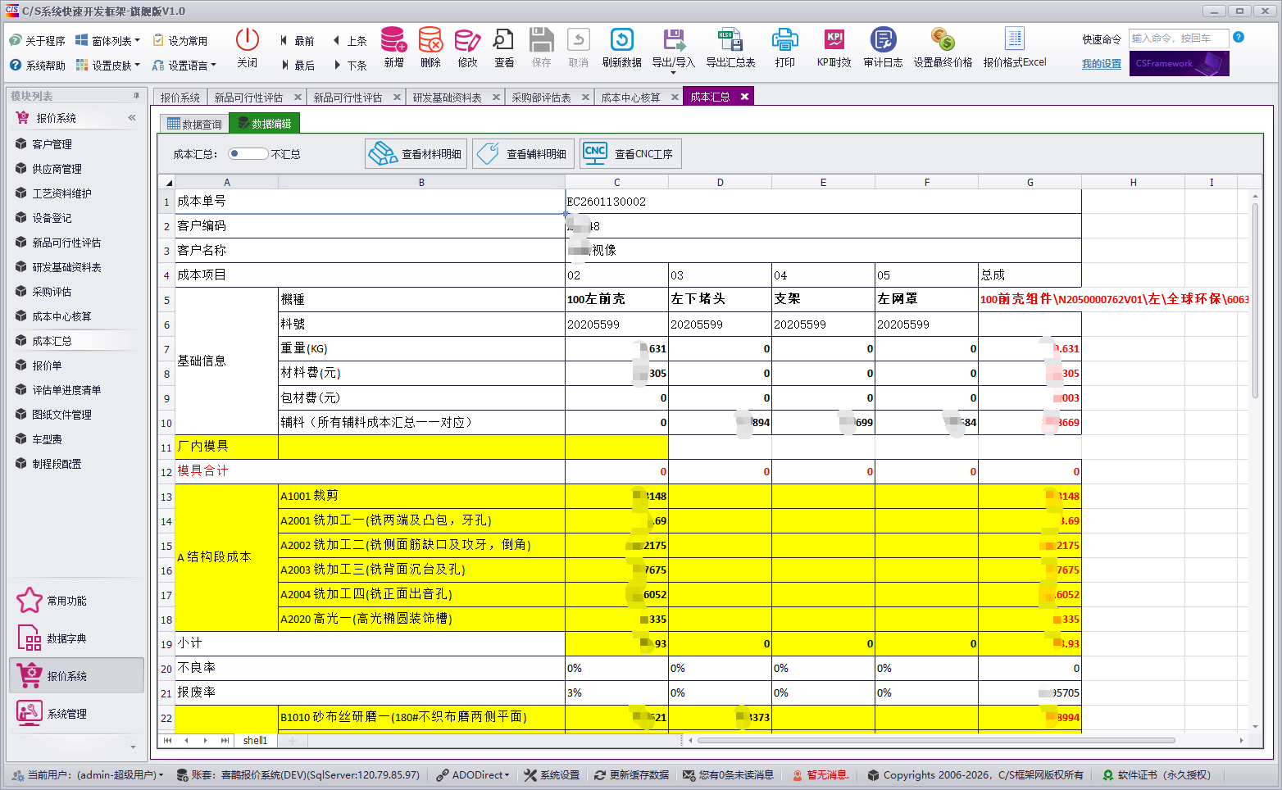Image resolution: width=1282 pixels, height=790 pixels.
Task: Go to next record with 下条
Action: point(350,66)
